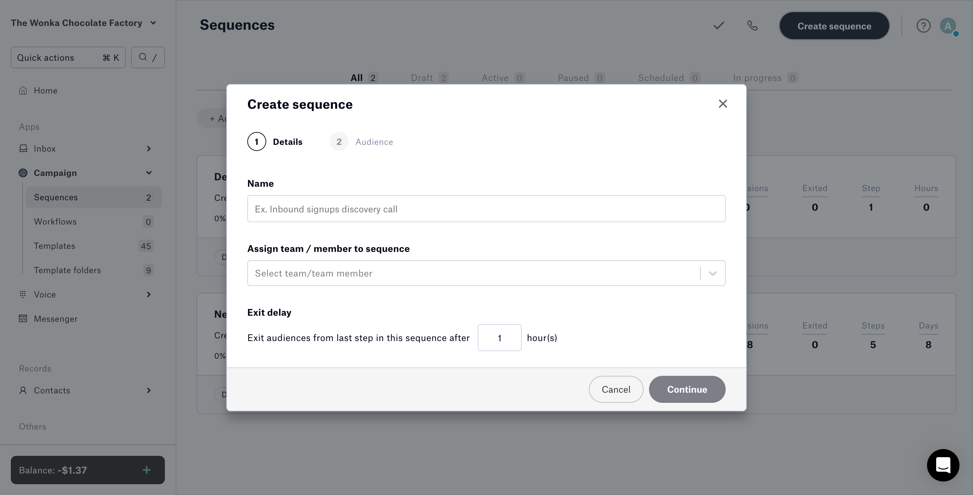Open the live chat widget
Image resolution: width=973 pixels, height=495 pixels.
point(943,465)
